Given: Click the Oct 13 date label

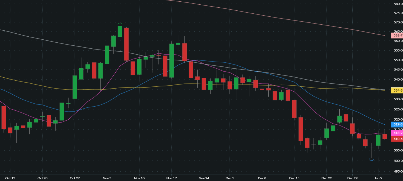Looking at the screenshot, I should [10, 178].
